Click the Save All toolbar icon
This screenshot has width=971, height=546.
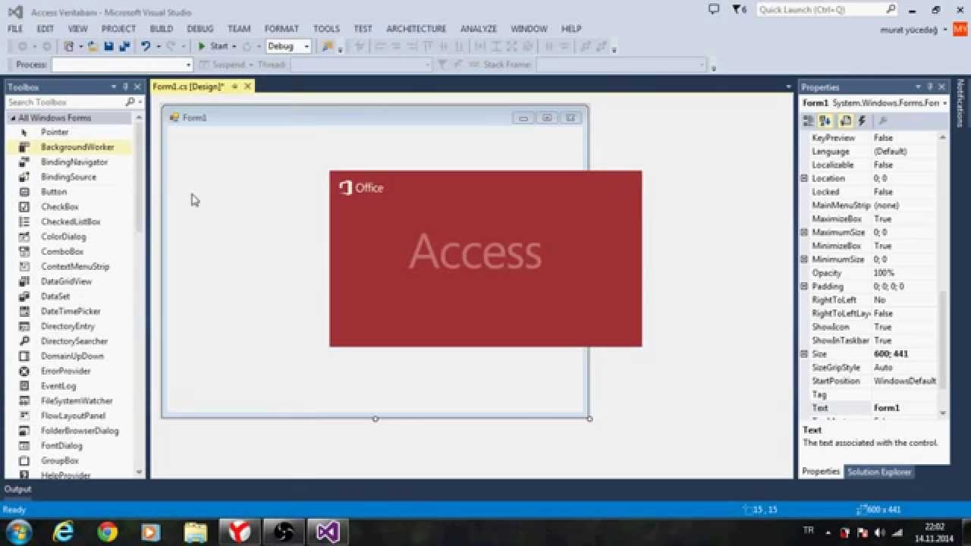click(124, 46)
